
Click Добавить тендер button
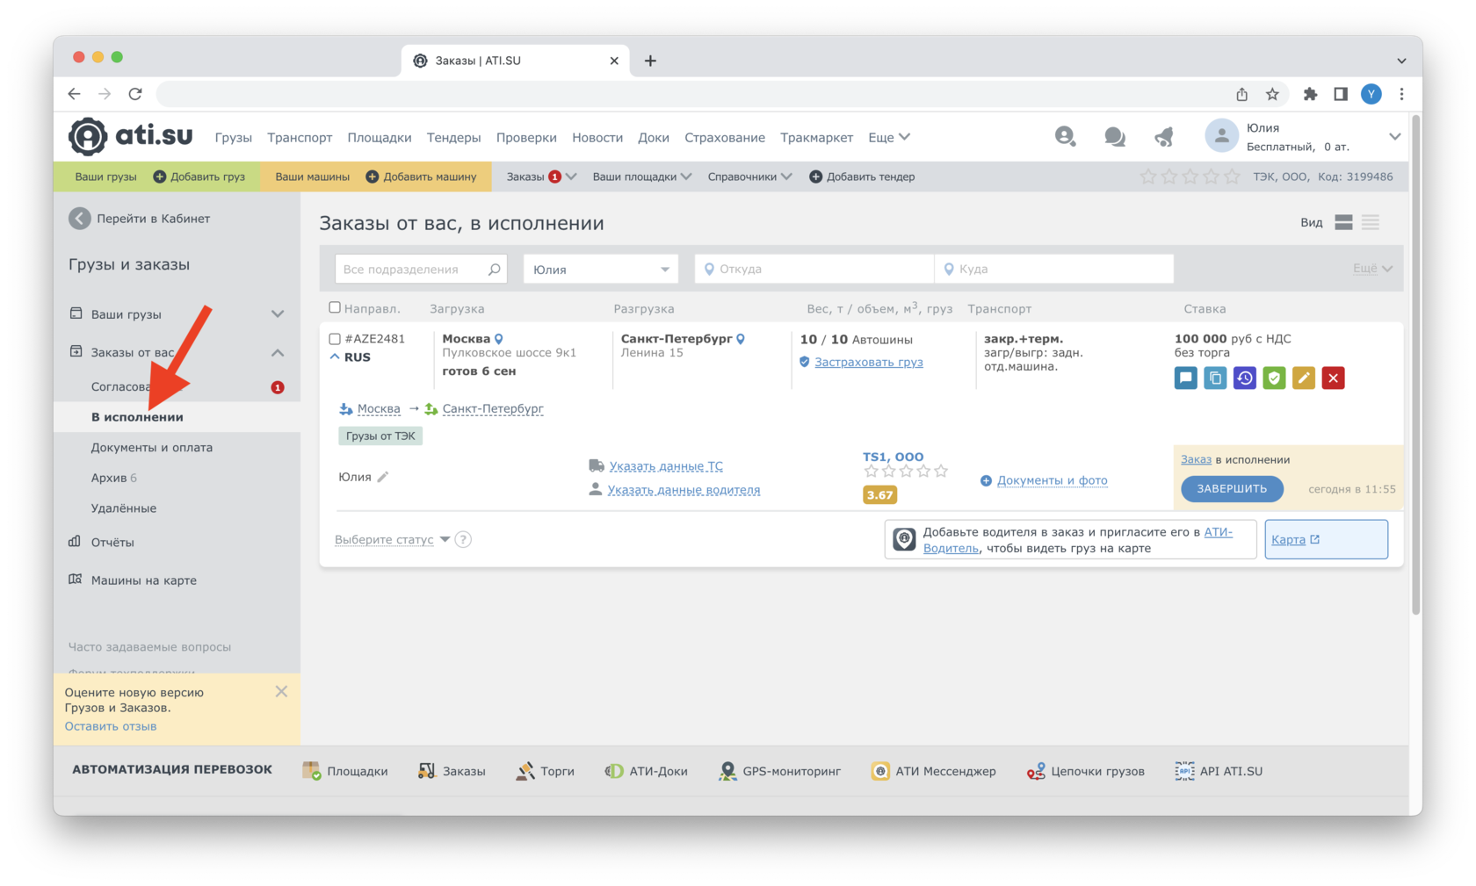(862, 176)
